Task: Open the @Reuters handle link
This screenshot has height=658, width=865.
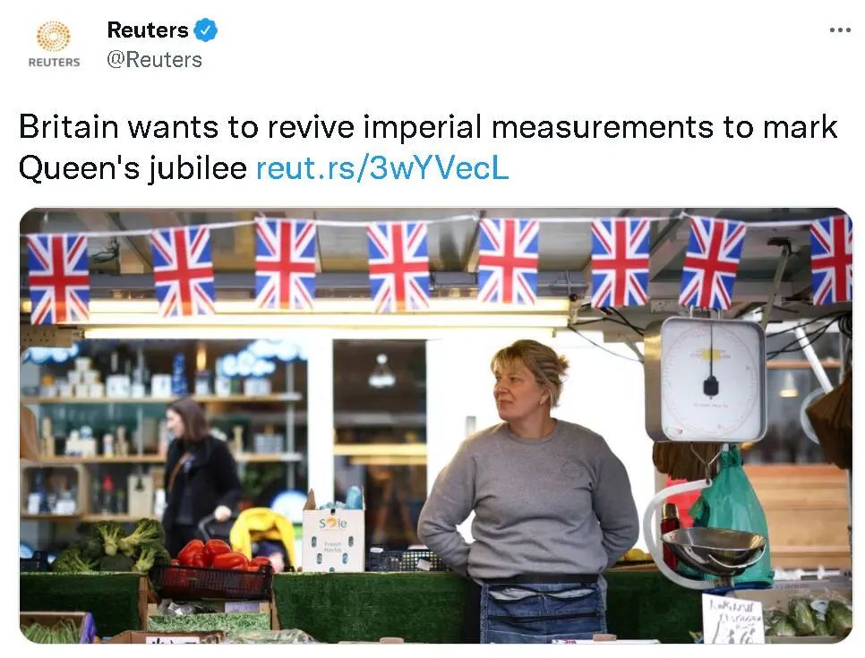Action: (154, 60)
